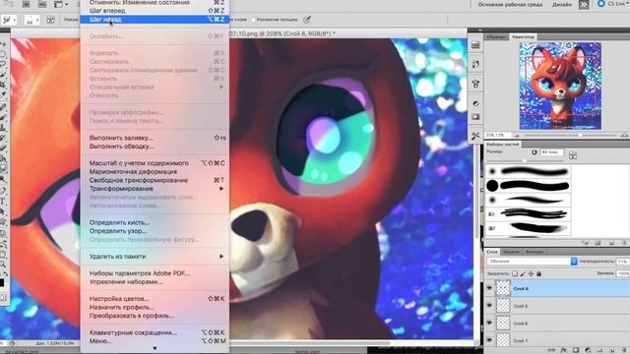Click the Navigator zoom in icon
Image resolution: width=630 pixels, height=354 pixels.
point(625,136)
